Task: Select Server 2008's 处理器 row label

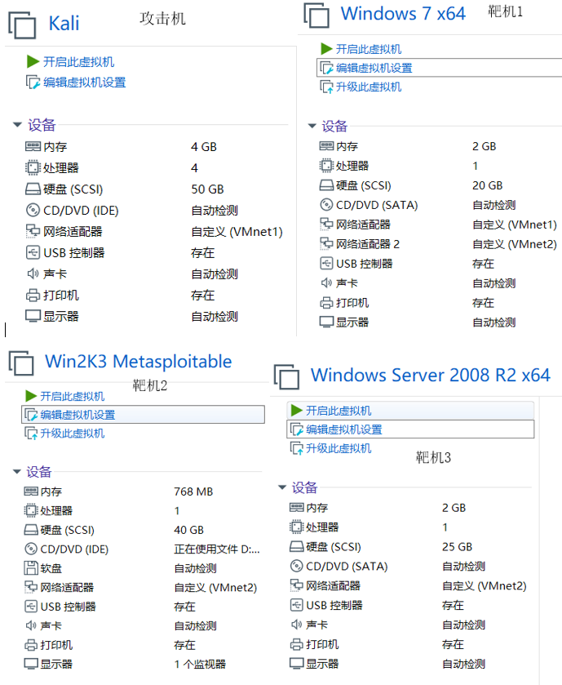Action: pos(322,527)
